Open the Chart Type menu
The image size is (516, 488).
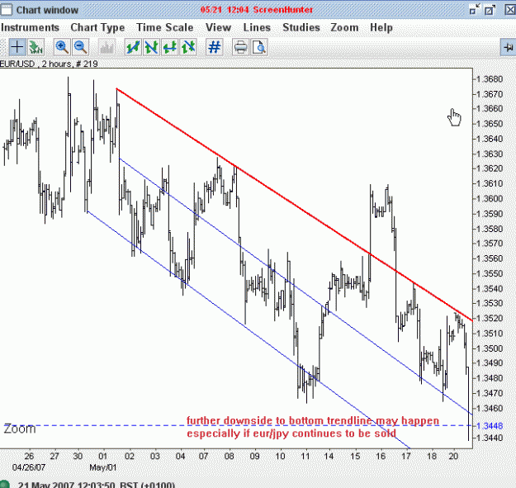pyautogui.click(x=97, y=27)
